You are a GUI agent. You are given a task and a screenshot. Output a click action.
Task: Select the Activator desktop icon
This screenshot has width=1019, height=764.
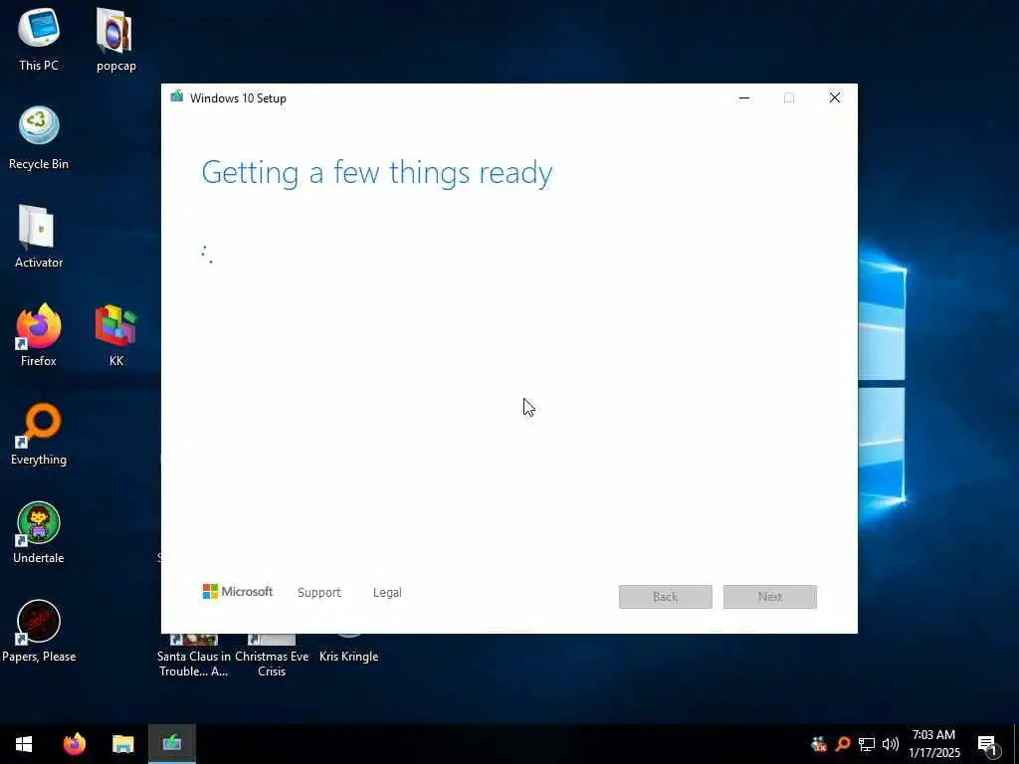(x=39, y=236)
